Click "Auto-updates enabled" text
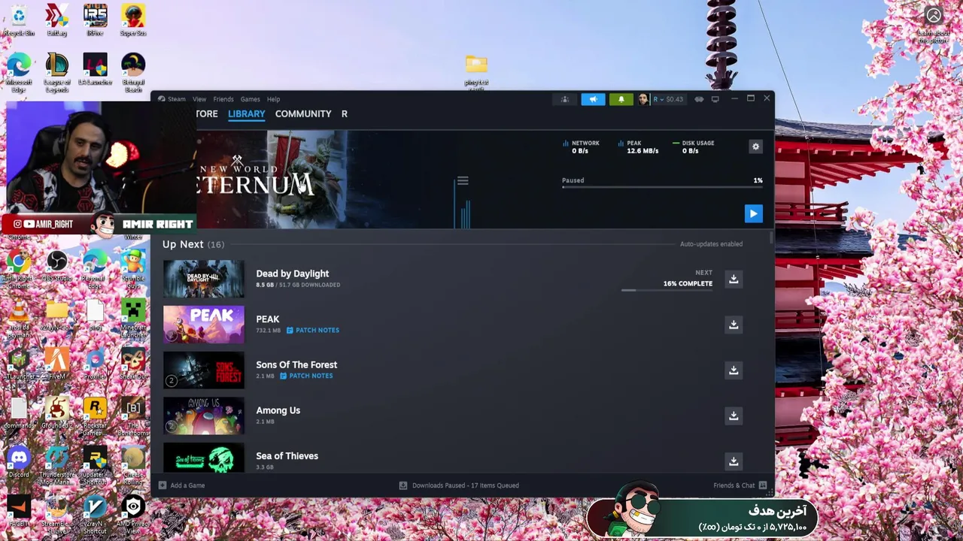 pos(711,244)
